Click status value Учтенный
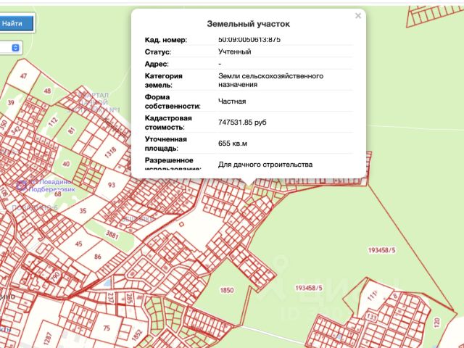Image resolution: width=464 pixels, height=348 pixels. 235,51
